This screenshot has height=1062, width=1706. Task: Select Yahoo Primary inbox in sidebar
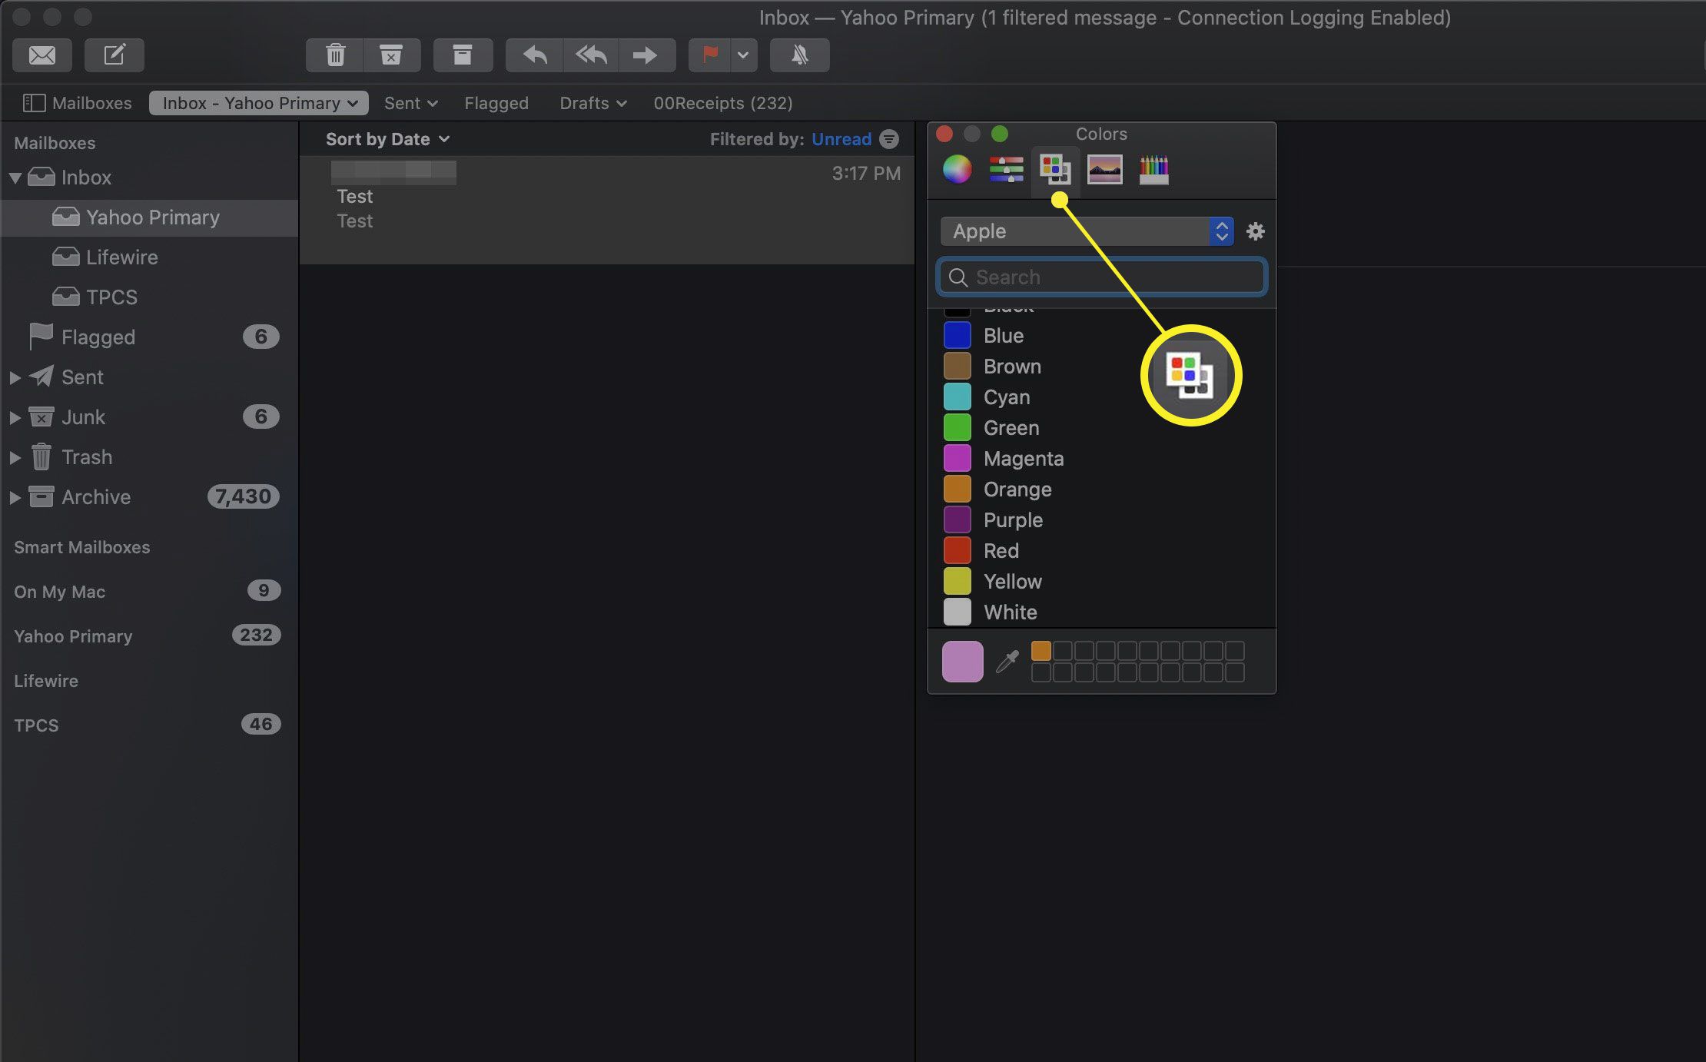pyautogui.click(x=150, y=217)
